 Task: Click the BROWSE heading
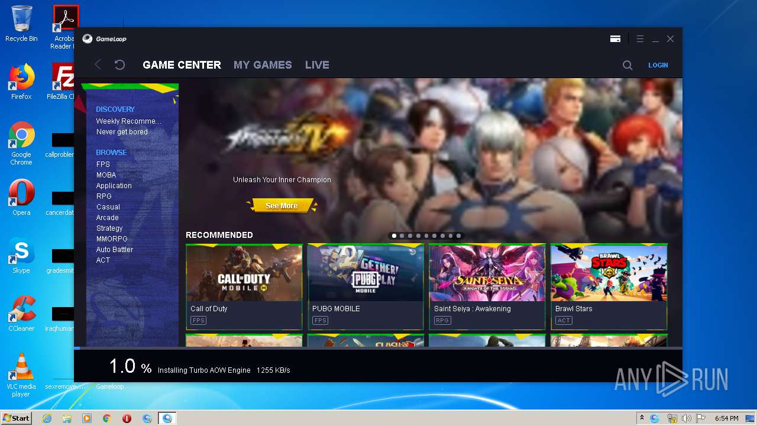tap(111, 153)
